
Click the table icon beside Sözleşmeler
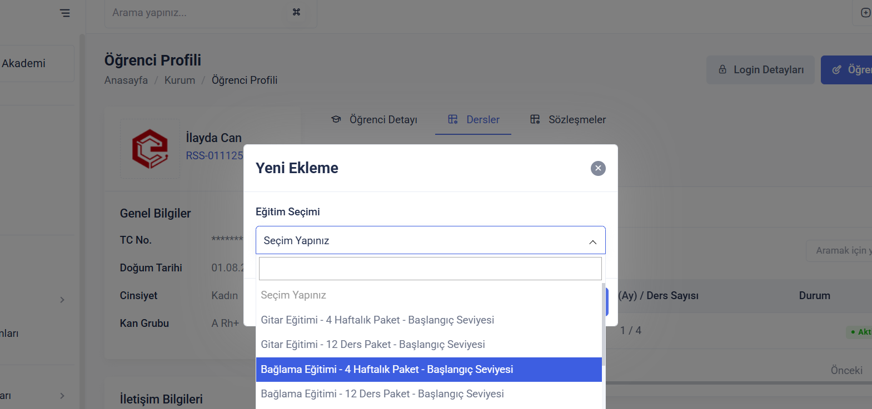(535, 119)
